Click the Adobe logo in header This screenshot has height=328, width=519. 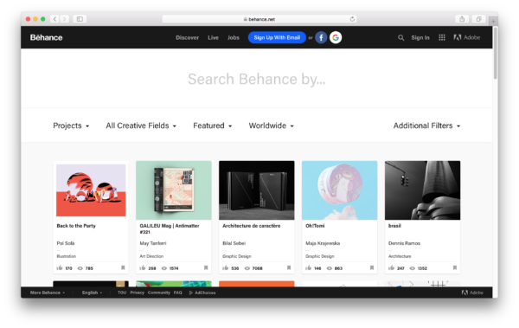pyautogui.click(x=467, y=37)
